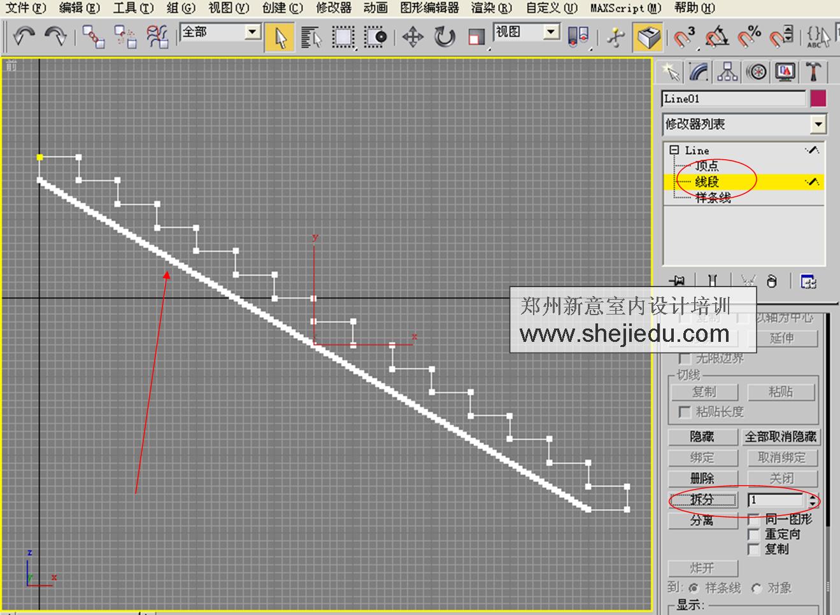The height and width of the screenshot is (615, 840).
Task: Select the Select and Move tool
Action: (x=413, y=38)
